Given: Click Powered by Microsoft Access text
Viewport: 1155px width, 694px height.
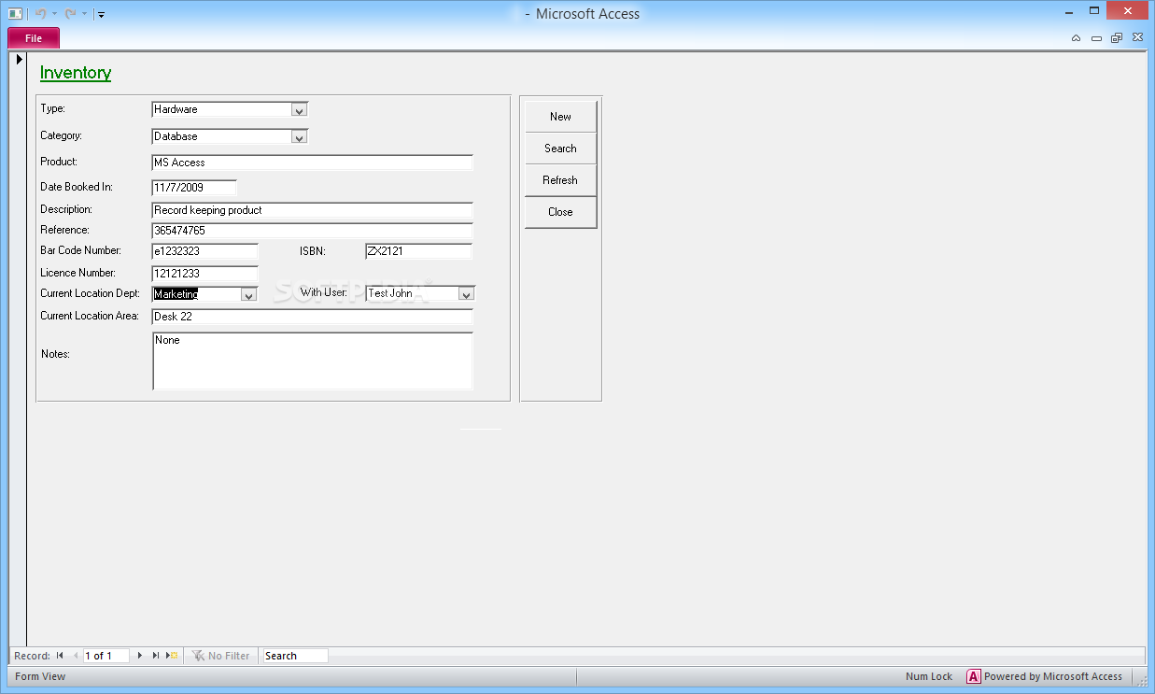Looking at the screenshot, I should tap(1053, 676).
